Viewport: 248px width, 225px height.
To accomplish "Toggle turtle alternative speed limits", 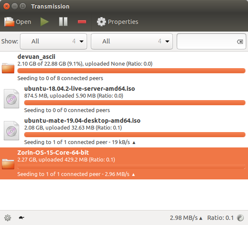I will coord(21,218).
